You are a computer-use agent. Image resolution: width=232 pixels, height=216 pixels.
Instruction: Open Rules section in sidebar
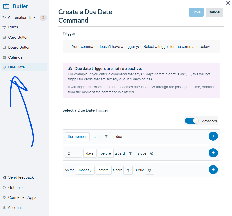pos(13,27)
